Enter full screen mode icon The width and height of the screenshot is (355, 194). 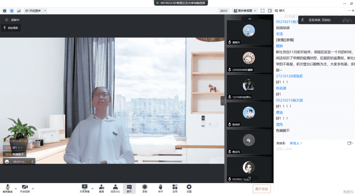263,11
